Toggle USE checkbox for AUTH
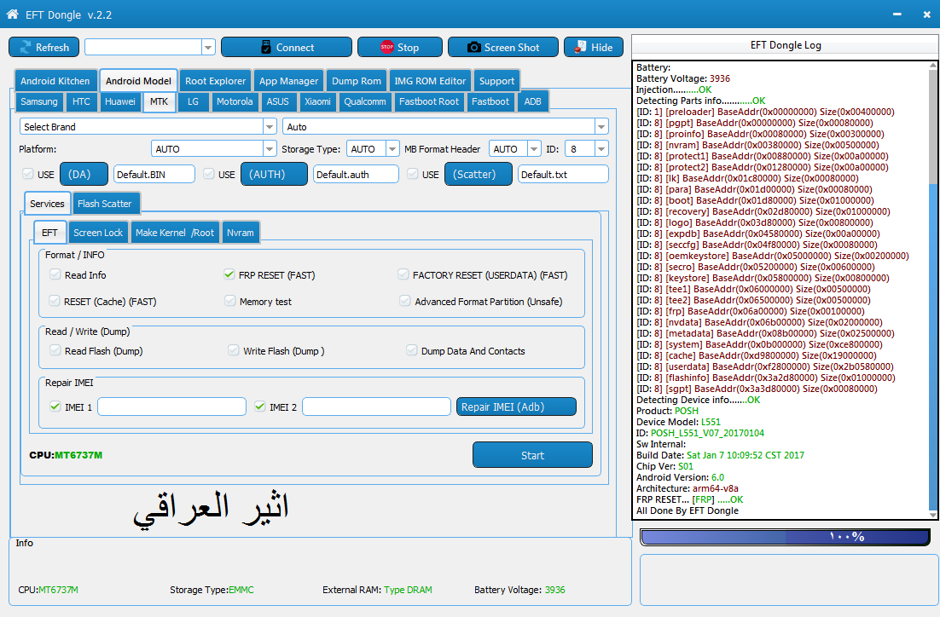This screenshot has width=940, height=617. coord(209,175)
